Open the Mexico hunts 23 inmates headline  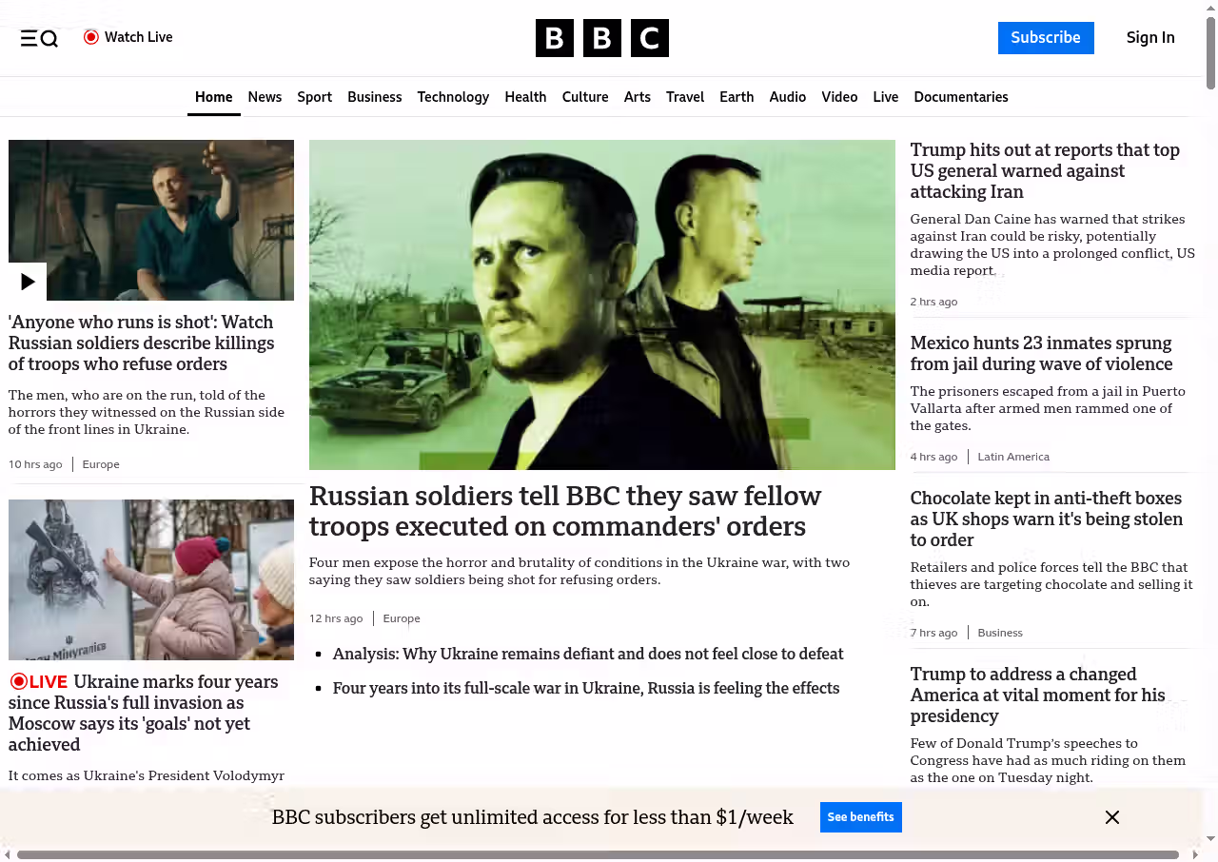[1041, 353]
